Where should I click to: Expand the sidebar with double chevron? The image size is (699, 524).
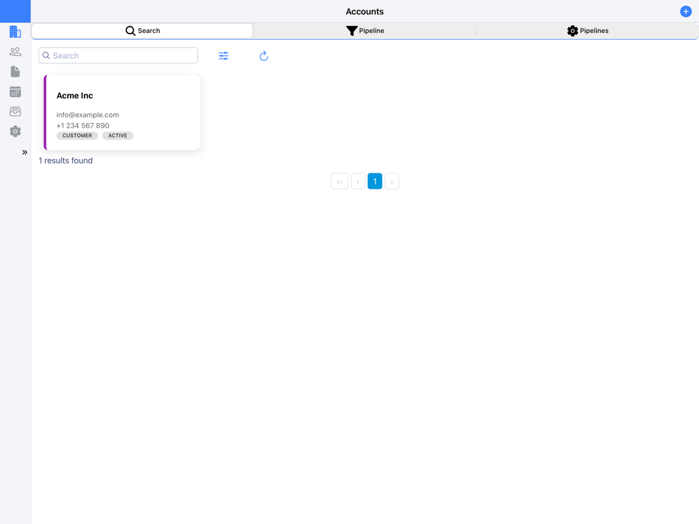point(24,152)
